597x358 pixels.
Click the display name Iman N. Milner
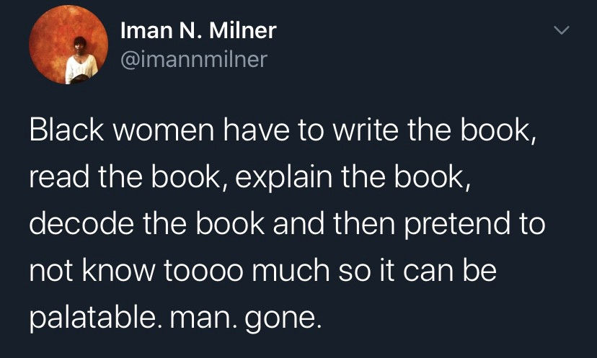[x=198, y=30]
